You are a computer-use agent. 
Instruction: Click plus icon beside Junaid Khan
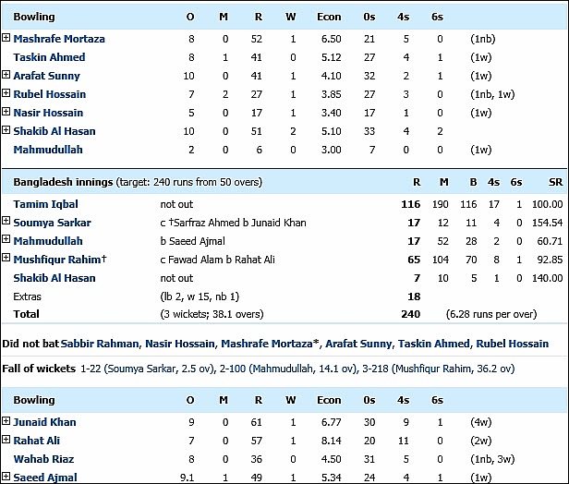[x=6, y=421]
